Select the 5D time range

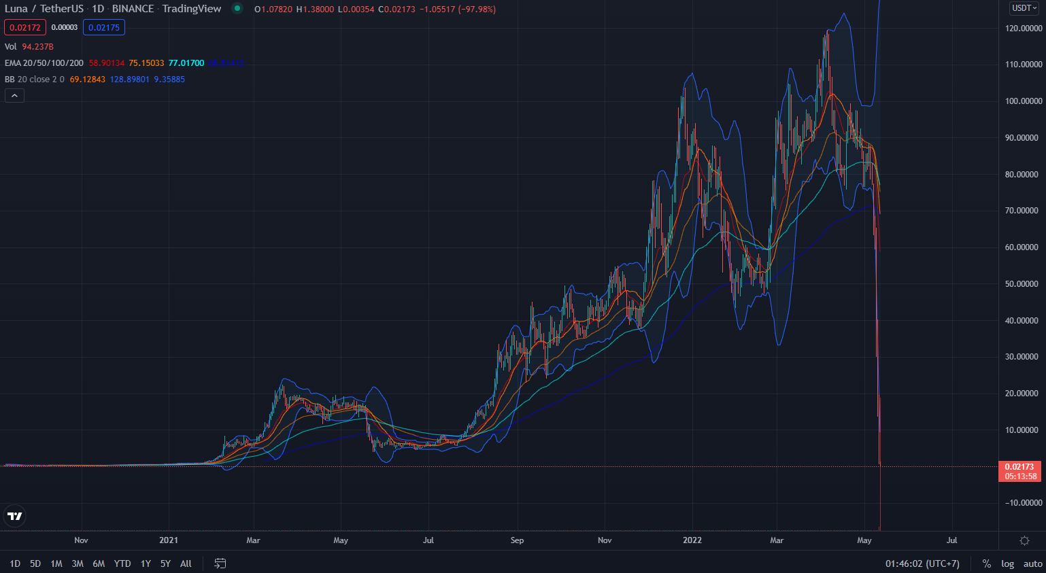click(x=35, y=563)
